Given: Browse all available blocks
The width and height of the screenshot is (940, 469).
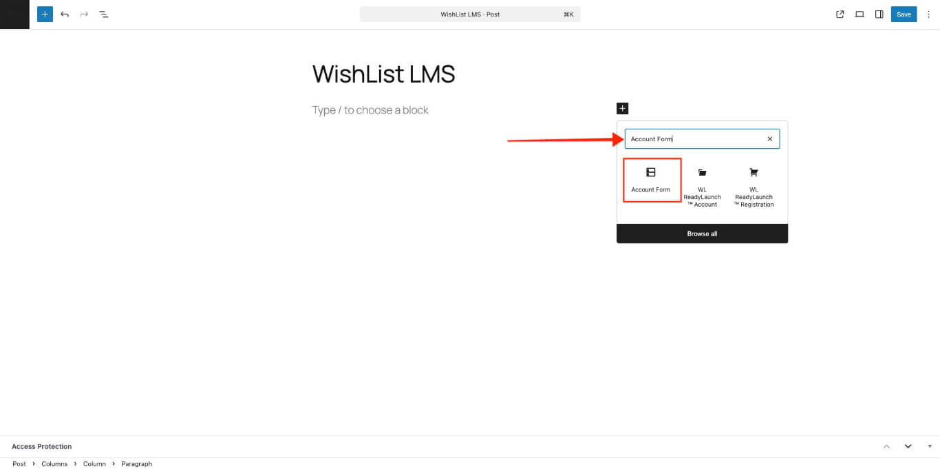Looking at the screenshot, I should coord(702,233).
